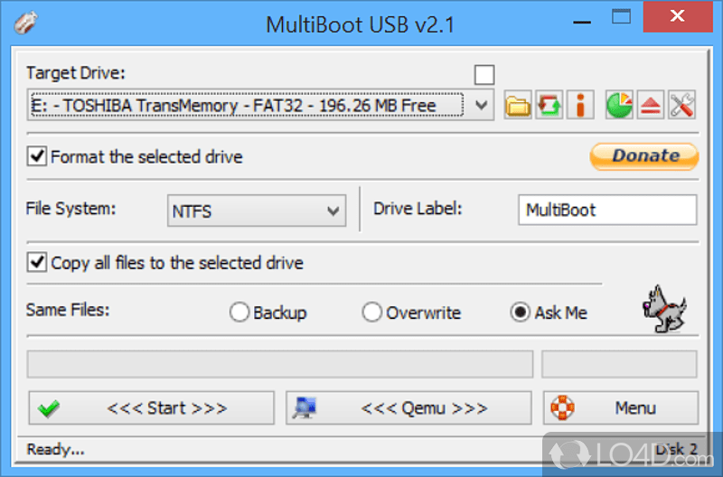Click the red eject drive icon

click(x=650, y=105)
